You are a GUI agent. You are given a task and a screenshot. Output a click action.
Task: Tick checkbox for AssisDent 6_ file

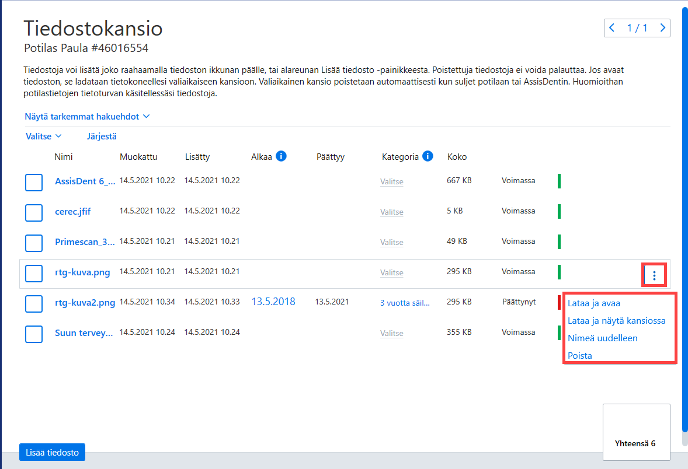click(x=34, y=183)
